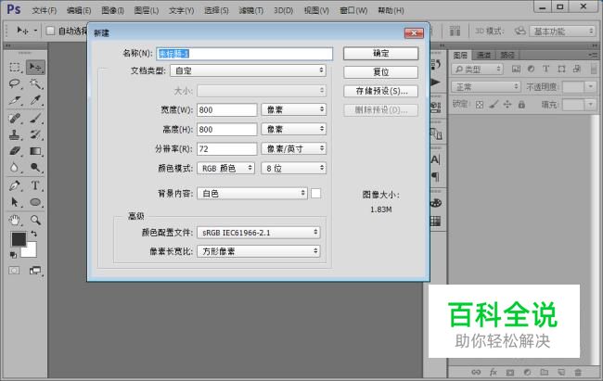603x381 pixels.
Task: Toggle Quick Mask mode
Action: 14,271
